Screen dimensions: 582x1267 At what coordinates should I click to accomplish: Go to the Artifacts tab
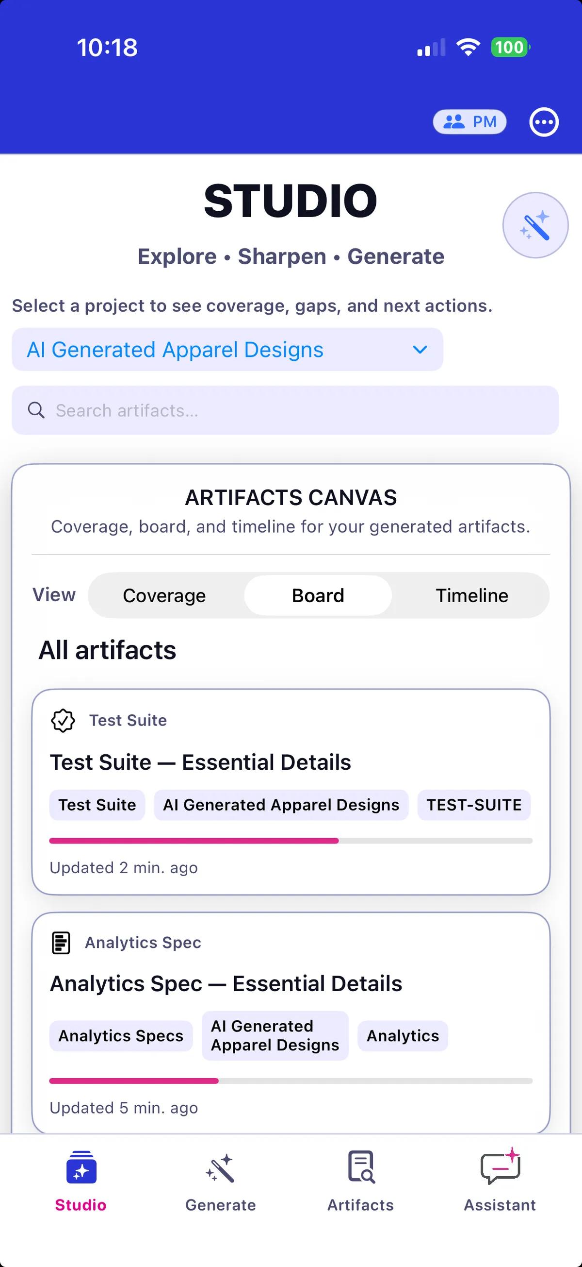[360, 1182]
